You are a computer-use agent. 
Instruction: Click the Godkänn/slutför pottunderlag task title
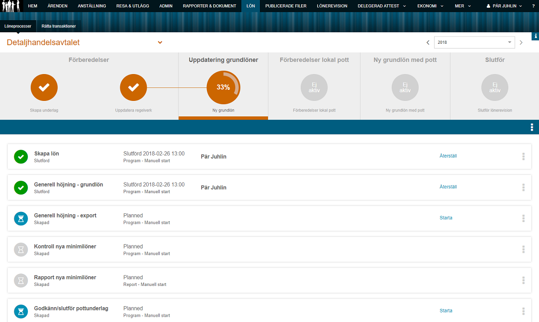pos(71,308)
